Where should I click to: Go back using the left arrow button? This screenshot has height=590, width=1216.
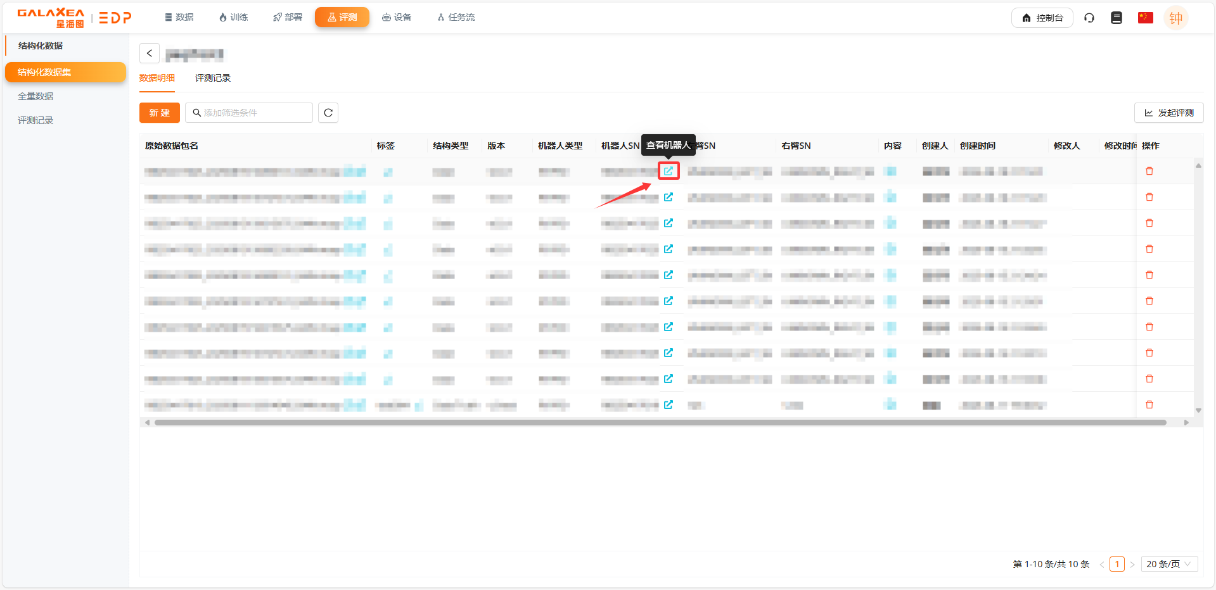coord(150,54)
